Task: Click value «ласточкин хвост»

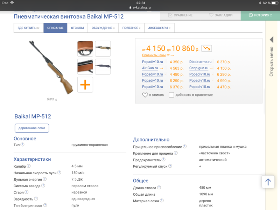Action: pyautogui.click(x=215, y=153)
